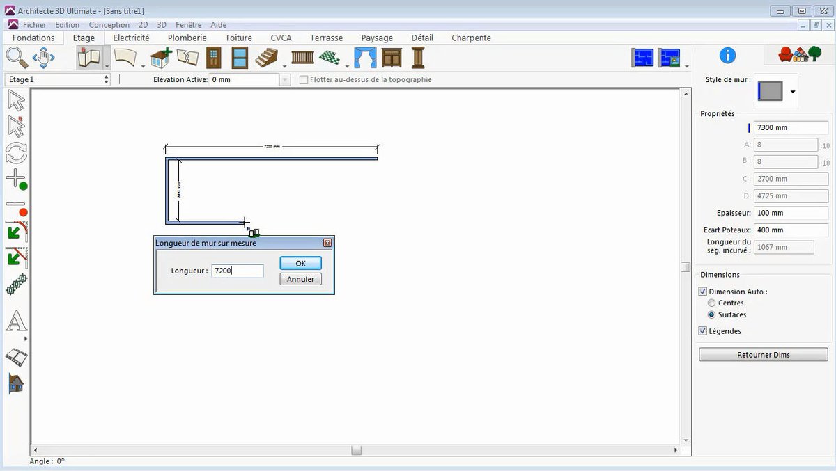Viewport: 836px width, 471px height.
Task: Click the Retourner Dims button
Action: pos(764,355)
